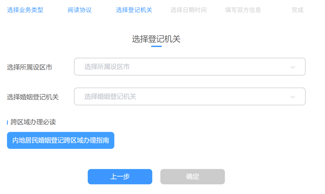Switch to the 填写双方信息 step
This screenshot has height=194, width=325.
click(x=243, y=10)
